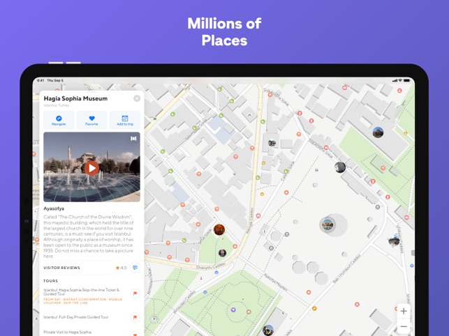Click the flag icon for Skip-the-line Ticket tour

(135, 293)
